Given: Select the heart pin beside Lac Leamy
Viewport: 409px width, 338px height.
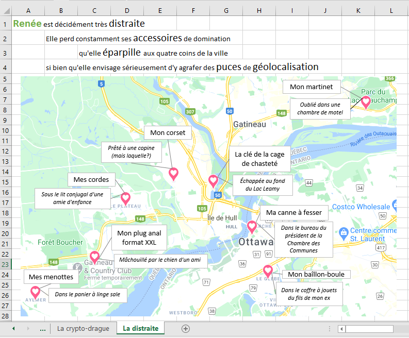Looking at the screenshot, I should point(213,180).
